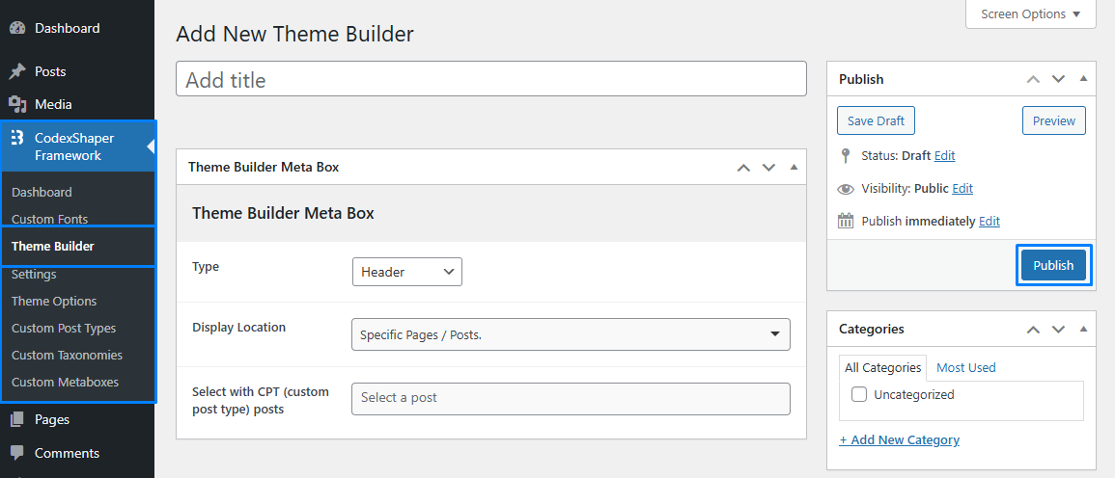This screenshot has height=478, width=1115.
Task: Open Settings submenu item
Action: (x=34, y=274)
